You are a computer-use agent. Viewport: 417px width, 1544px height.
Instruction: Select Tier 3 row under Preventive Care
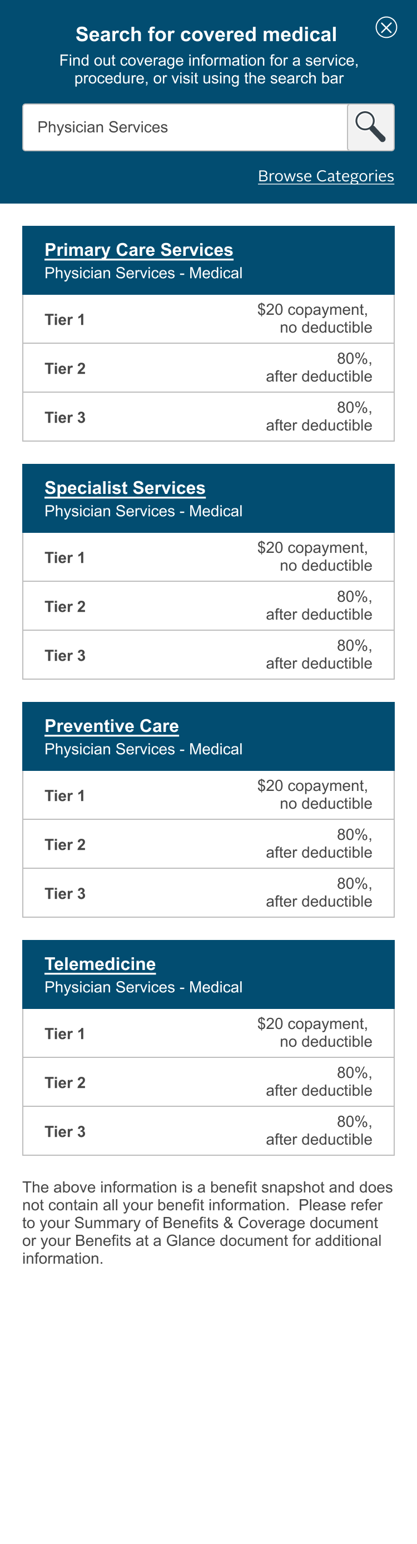[x=208, y=893]
